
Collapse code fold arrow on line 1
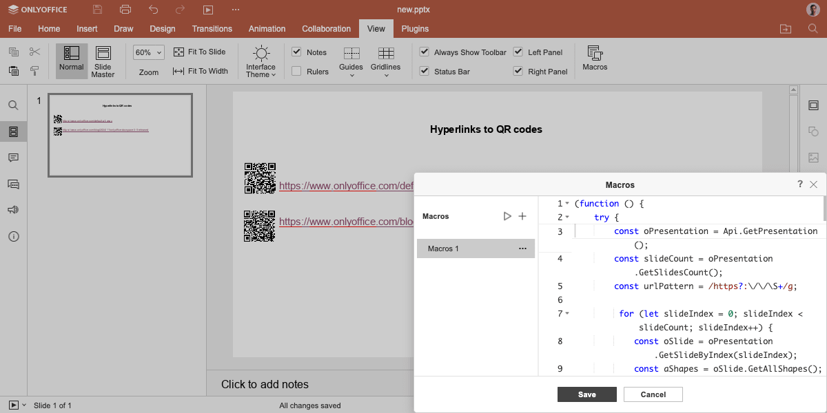click(x=567, y=204)
